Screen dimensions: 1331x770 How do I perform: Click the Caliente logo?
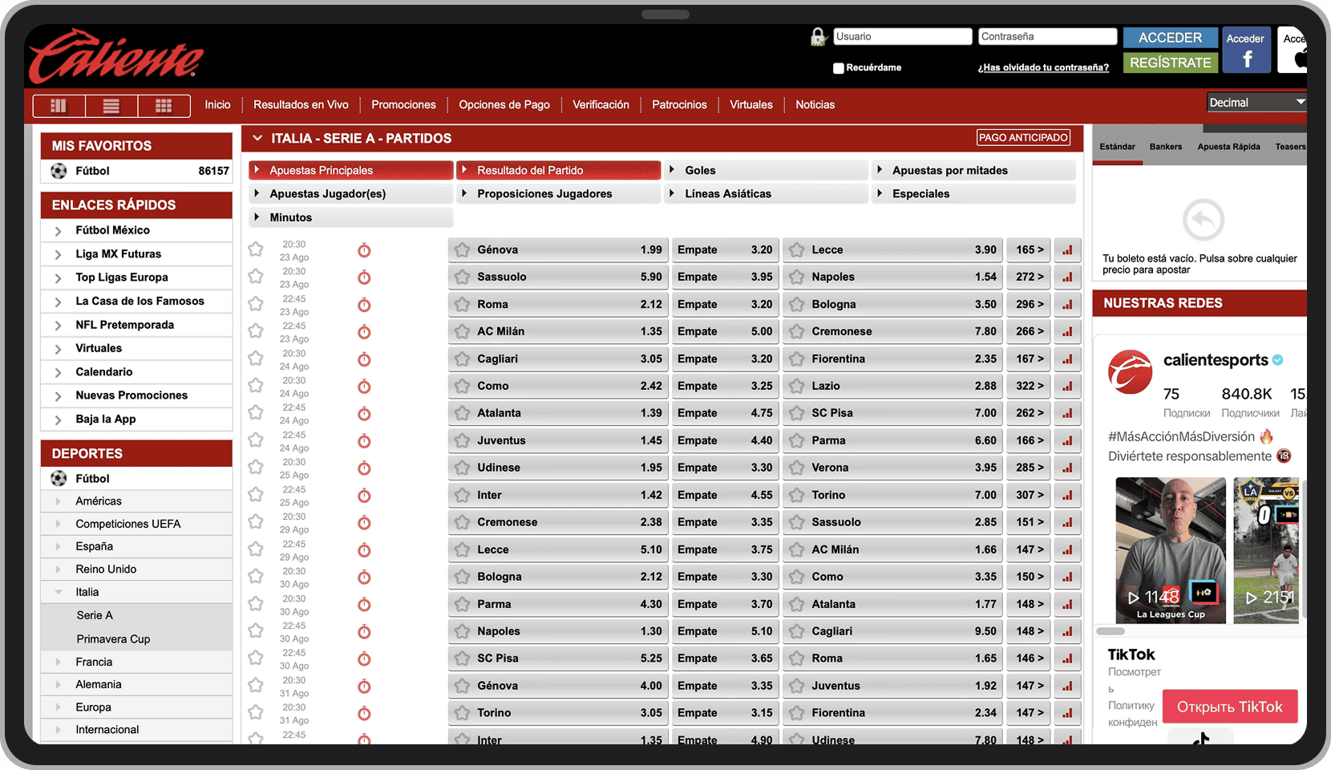coord(115,56)
